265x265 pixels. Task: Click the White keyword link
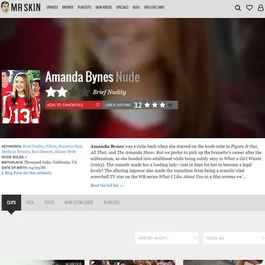(x=51, y=146)
